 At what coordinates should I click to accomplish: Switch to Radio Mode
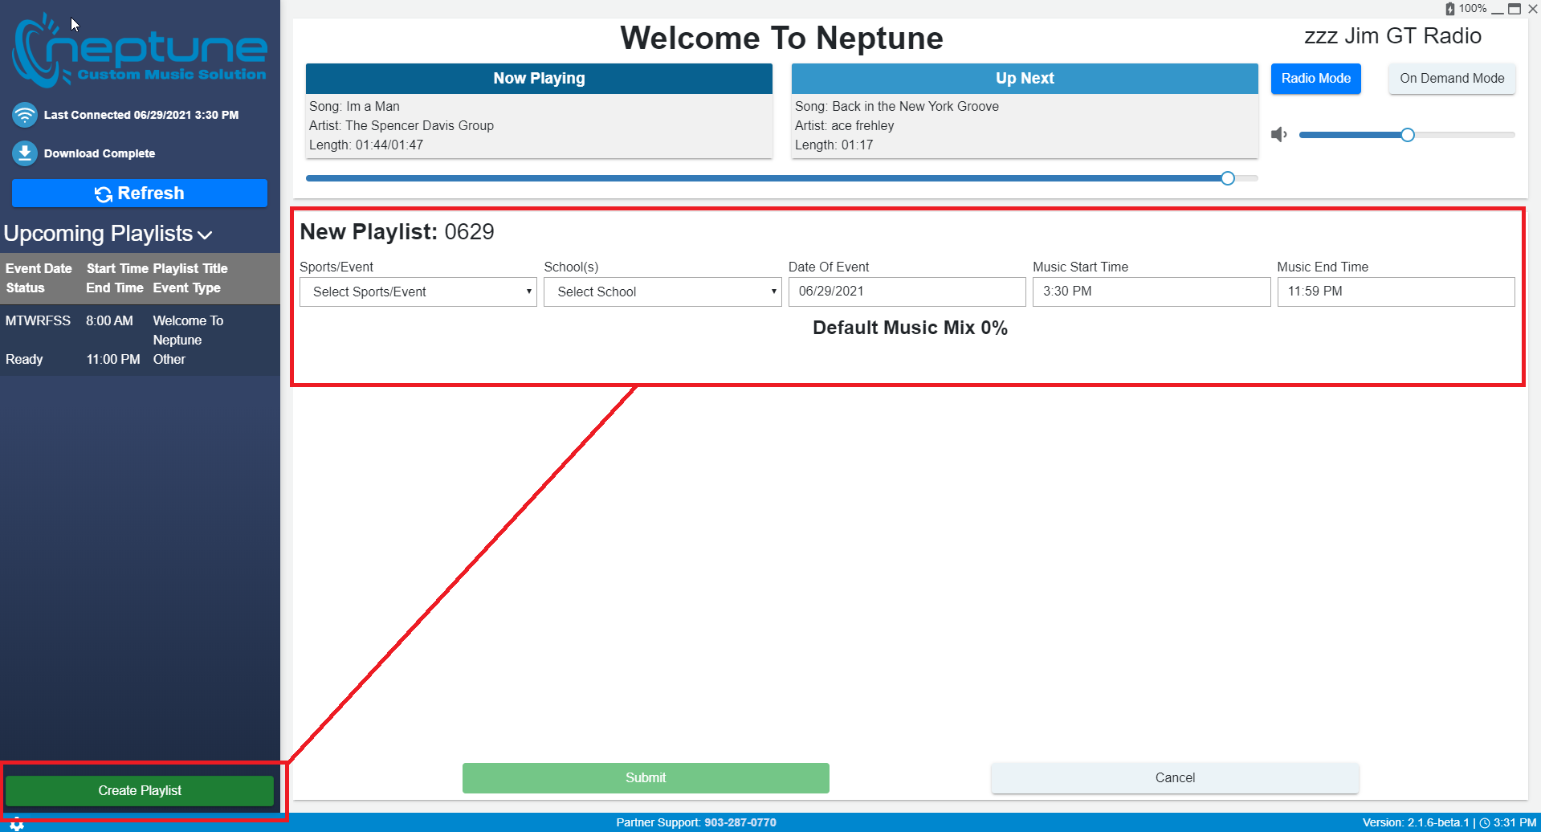(x=1315, y=79)
